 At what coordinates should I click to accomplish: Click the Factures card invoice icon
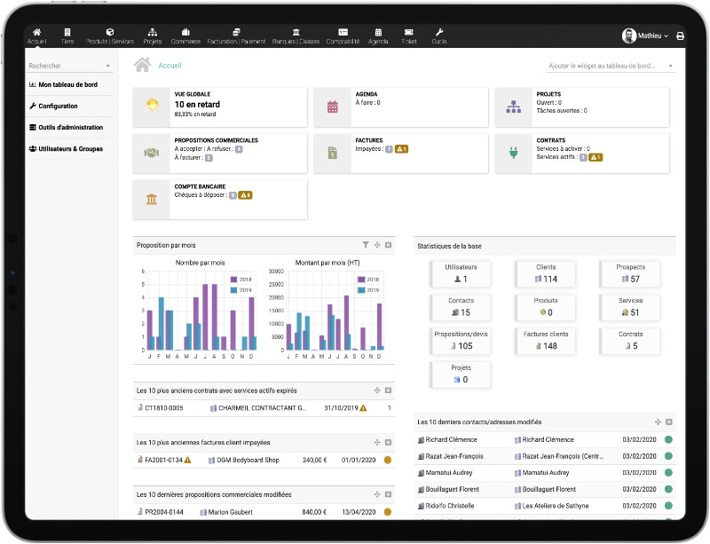(332, 154)
